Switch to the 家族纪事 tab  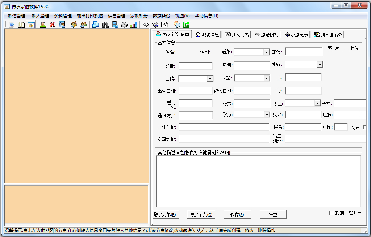click(296, 34)
